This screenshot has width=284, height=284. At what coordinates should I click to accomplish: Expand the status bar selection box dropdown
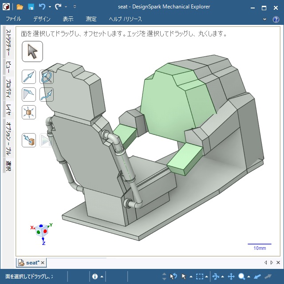(207, 276)
